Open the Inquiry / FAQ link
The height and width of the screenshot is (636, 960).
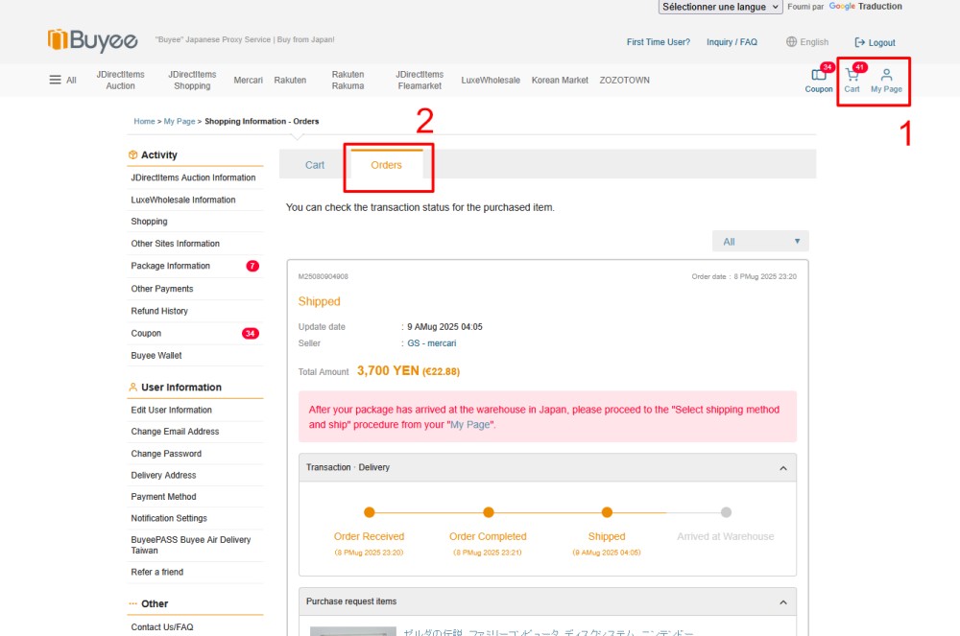[x=732, y=42]
